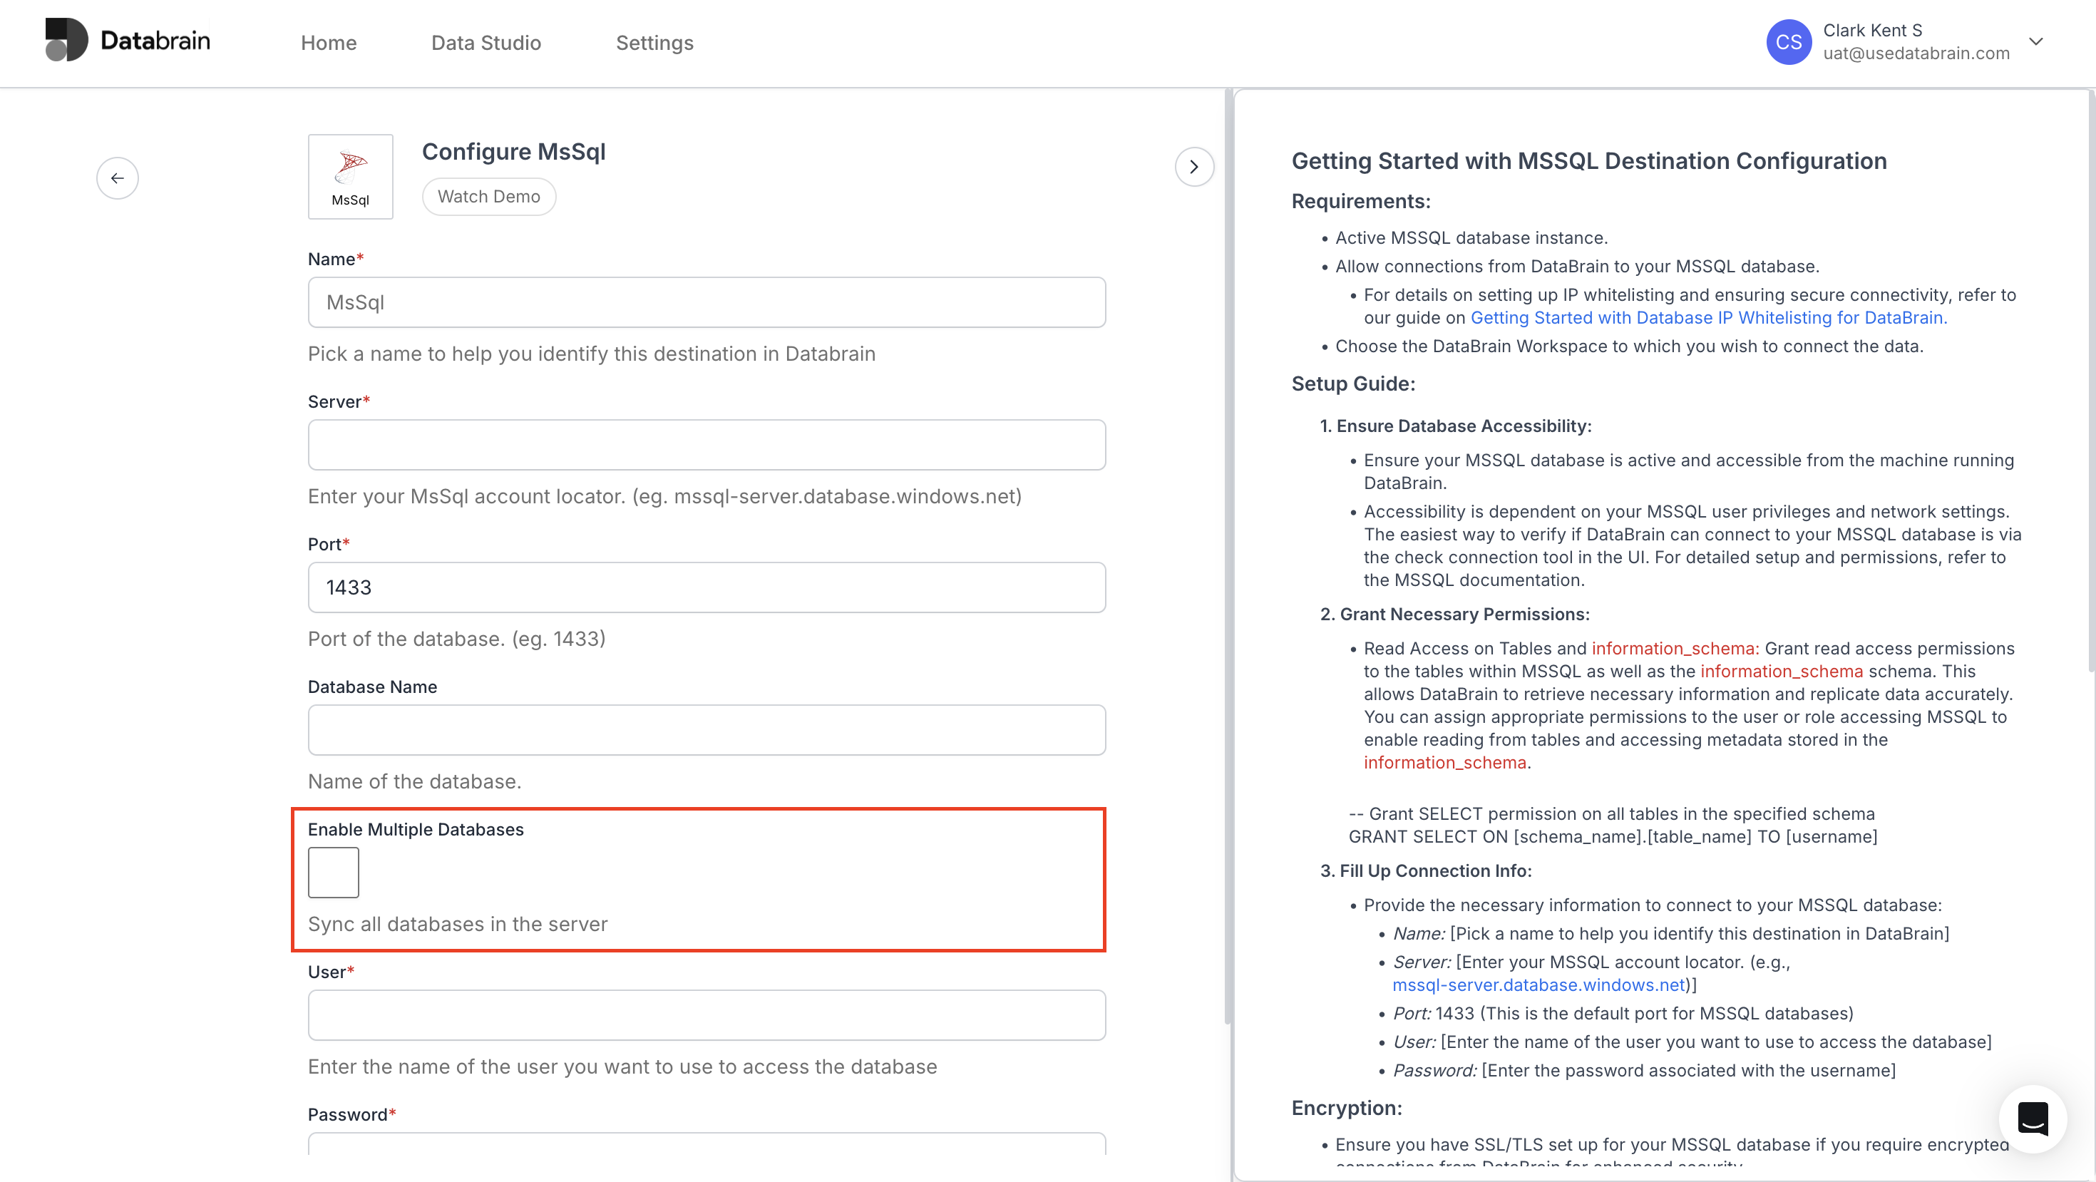Viewport: 2096px width, 1182px height.
Task: Select the Port field with 1433
Action: (x=706, y=587)
